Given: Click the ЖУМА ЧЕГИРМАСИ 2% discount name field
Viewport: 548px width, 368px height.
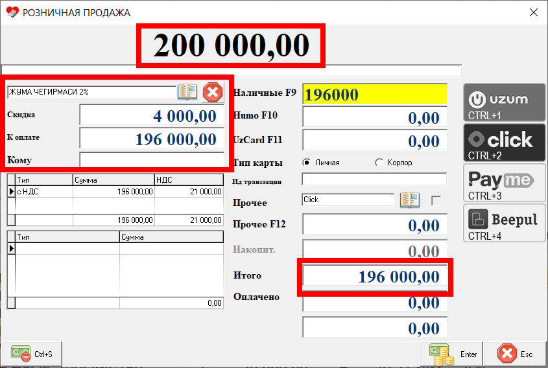Looking at the screenshot, I should click(x=91, y=92).
